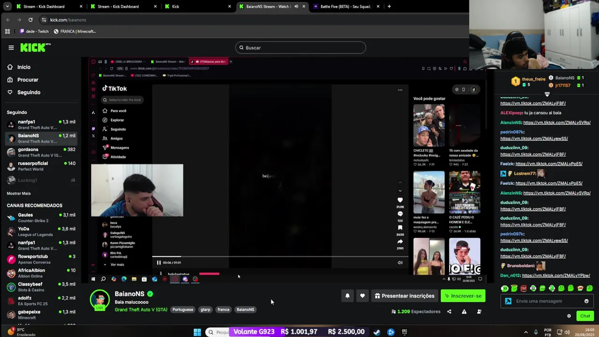Click the Battle.net taskbar icon
The width and height of the screenshot is (599, 337).
391,332
